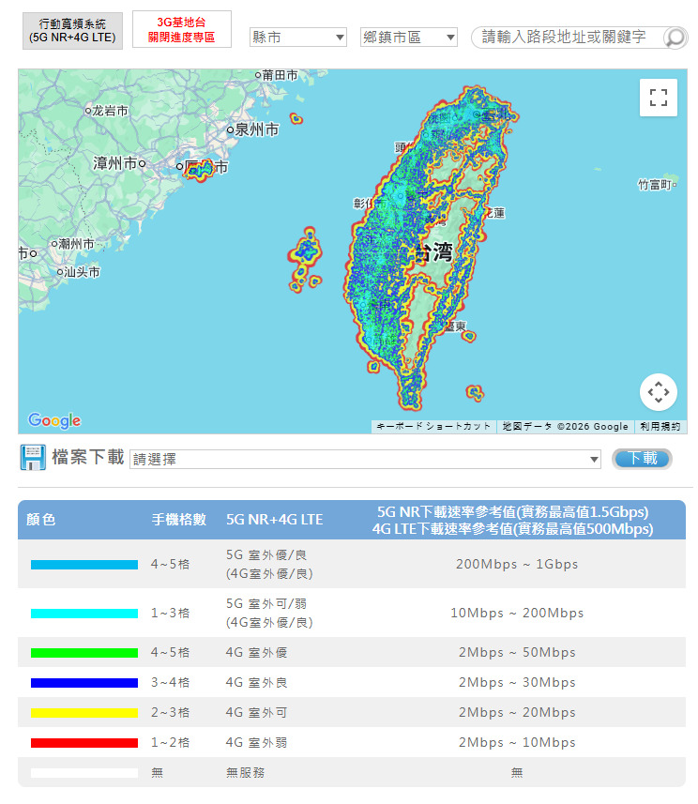Click the 5G NR+4G LTE column header
The width and height of the screenshot is (698, 804).
coord(274,520)
